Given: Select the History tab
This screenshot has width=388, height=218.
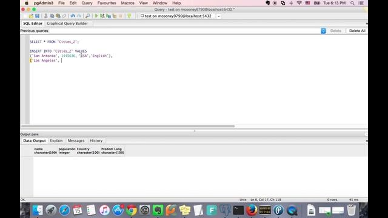Looking at the screenshot, I should (96, 140).
